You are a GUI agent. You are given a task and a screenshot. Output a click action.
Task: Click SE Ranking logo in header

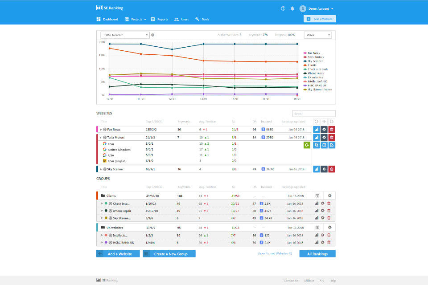point(110,8)
